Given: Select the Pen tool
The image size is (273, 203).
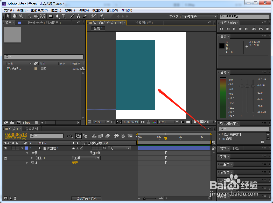Looking at the screenshot, I should 57,16.
